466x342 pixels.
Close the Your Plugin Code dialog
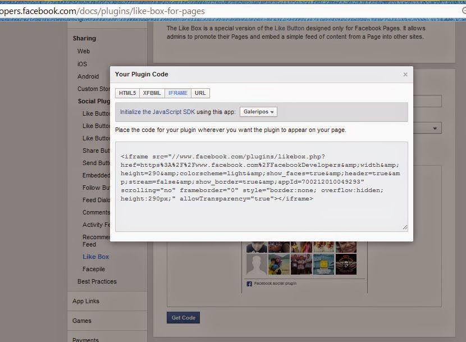[405, 74]
